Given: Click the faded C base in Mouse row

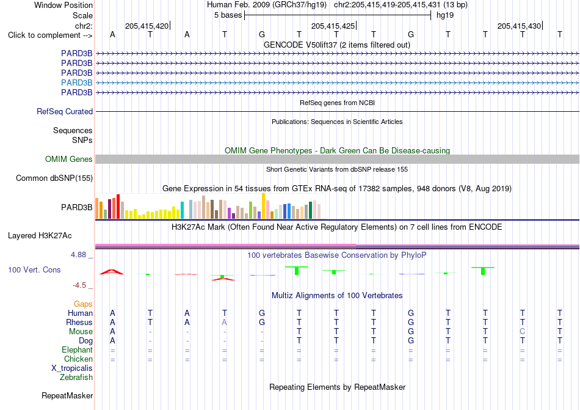Looking at the screenshot, I should [x=522, y=332].
